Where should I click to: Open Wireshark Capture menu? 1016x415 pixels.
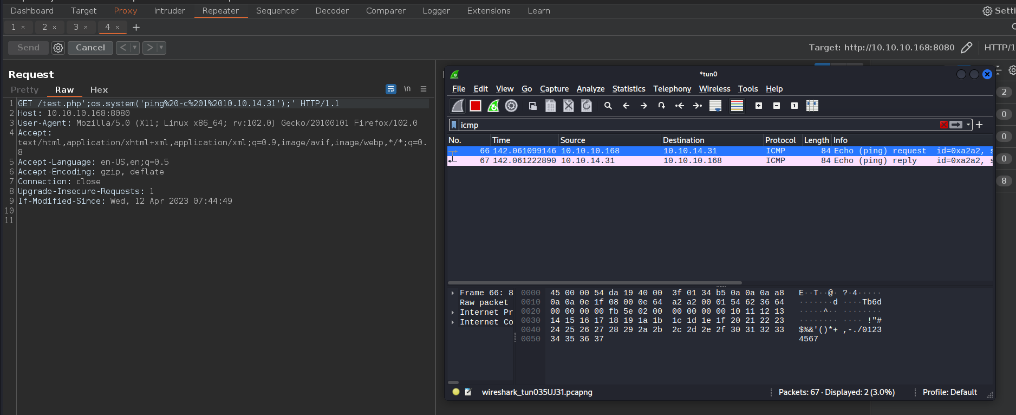coord(554,89)
